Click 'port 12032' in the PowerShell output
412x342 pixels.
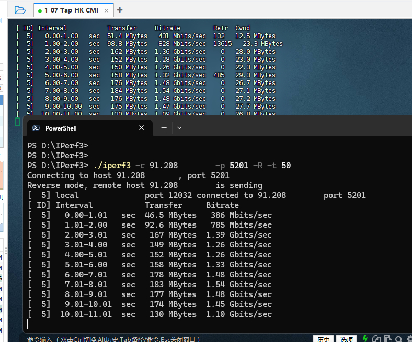168,195
